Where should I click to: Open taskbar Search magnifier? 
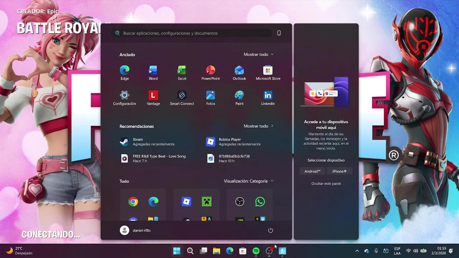tap(190, 251)
